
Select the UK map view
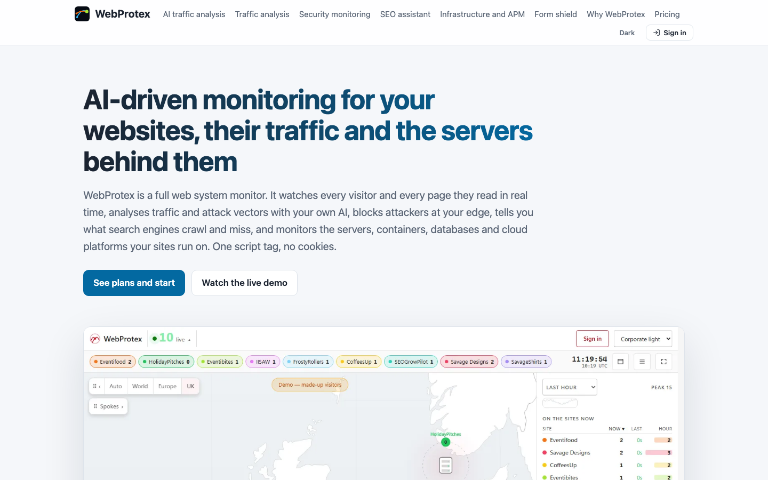point(190,386)
